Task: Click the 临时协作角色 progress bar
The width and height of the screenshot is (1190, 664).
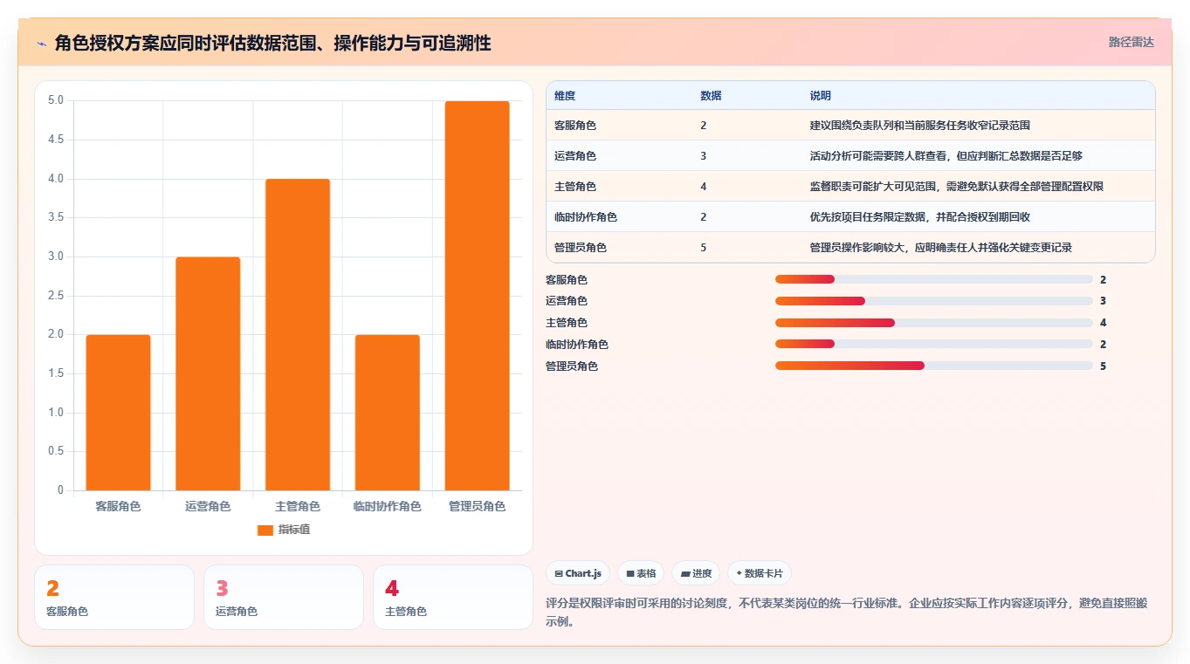Action: 933,345
